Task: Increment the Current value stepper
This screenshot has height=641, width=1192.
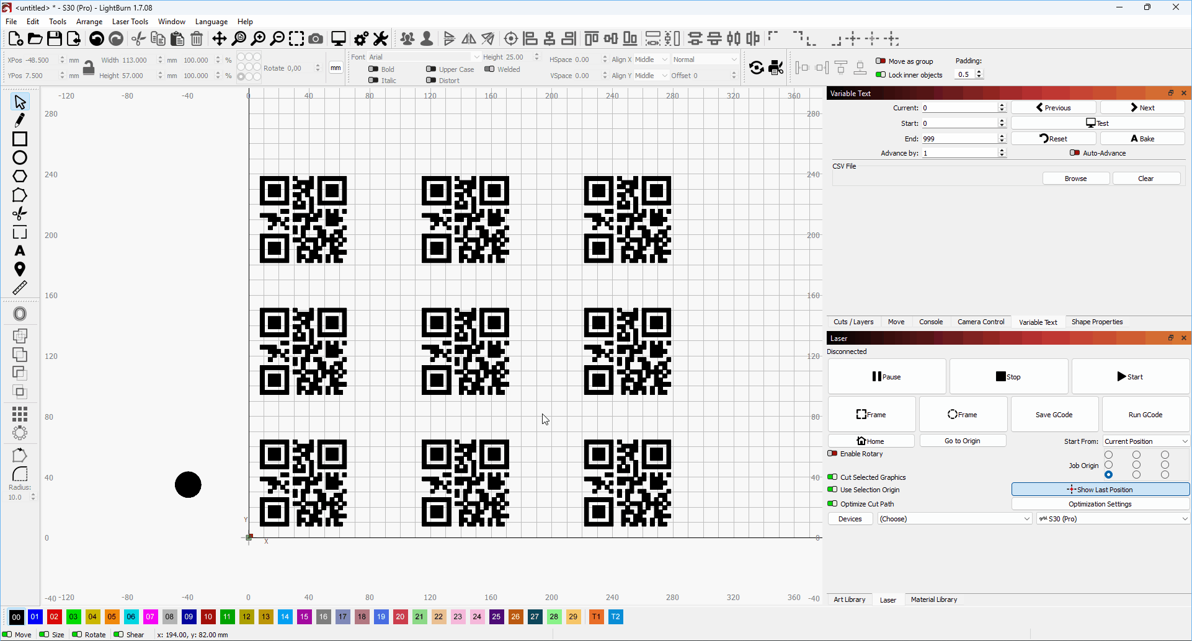Action: 1002,105
